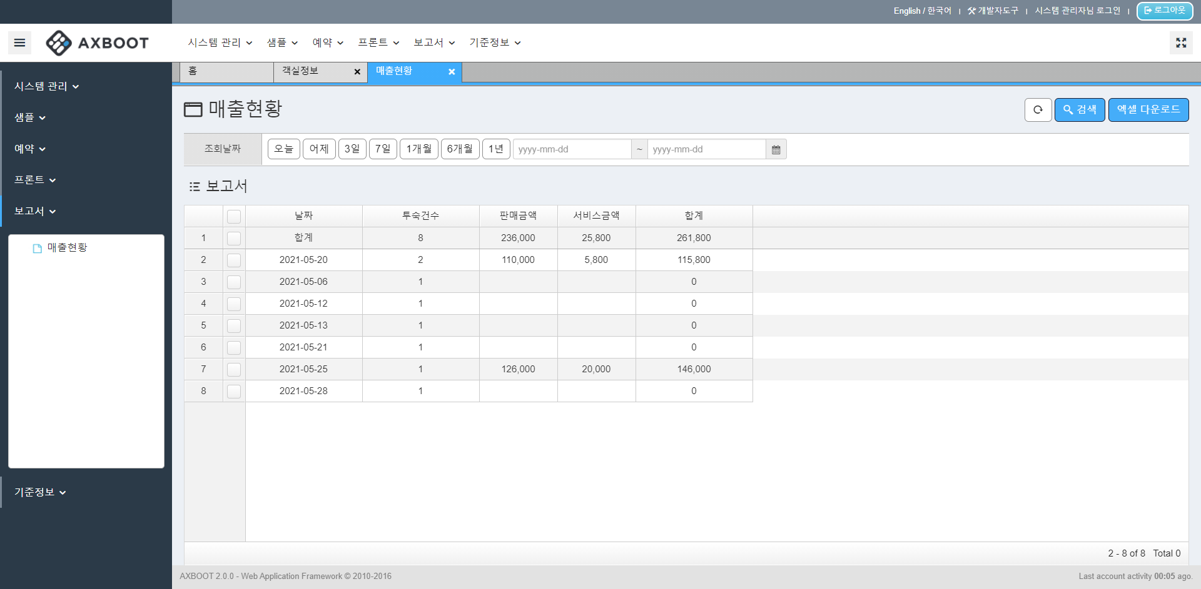The width and height of the screenshot is (1201, 589).
Task: Click the 보고서 list icon above the grid
Action: click(x=194, y=186)
